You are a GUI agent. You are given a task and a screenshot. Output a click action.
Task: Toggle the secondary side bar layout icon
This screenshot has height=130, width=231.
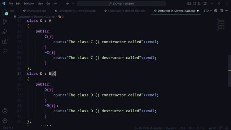(200, 3)
